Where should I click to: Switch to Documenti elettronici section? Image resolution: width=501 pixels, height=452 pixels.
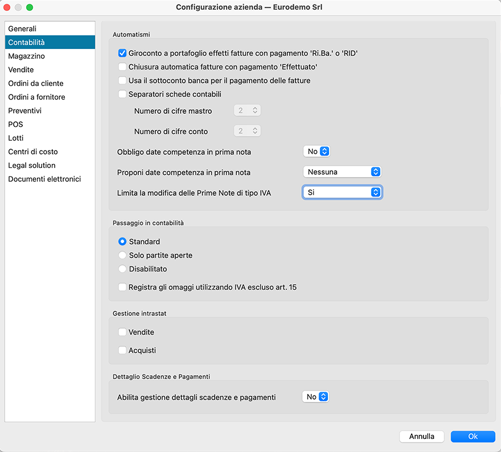point(44,179)
